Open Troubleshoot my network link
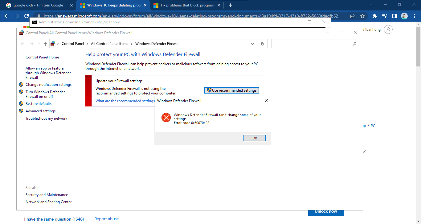Screen dimensions: 421x224 click(46, 118)
